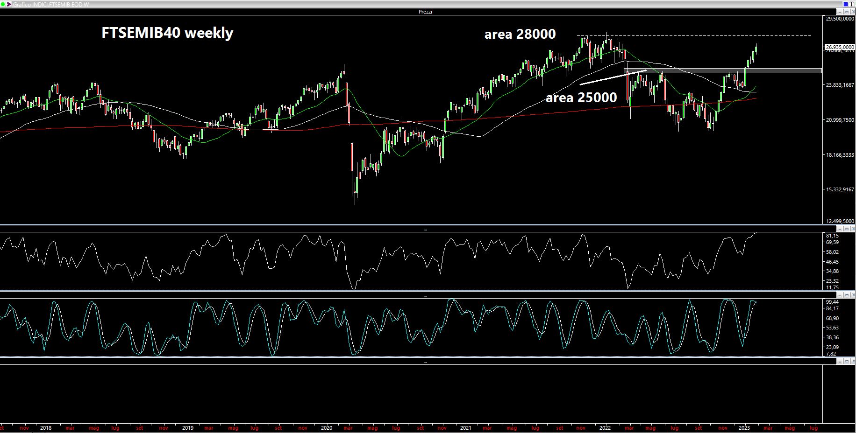Close the Prezzi price panel
Image resolution: width=856 pixels, height=433 pixels.
click(x=853, y=12)
